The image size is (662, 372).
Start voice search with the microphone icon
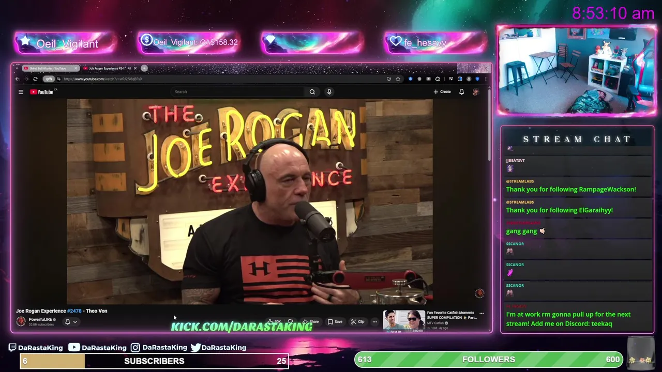tap(329, 92)
